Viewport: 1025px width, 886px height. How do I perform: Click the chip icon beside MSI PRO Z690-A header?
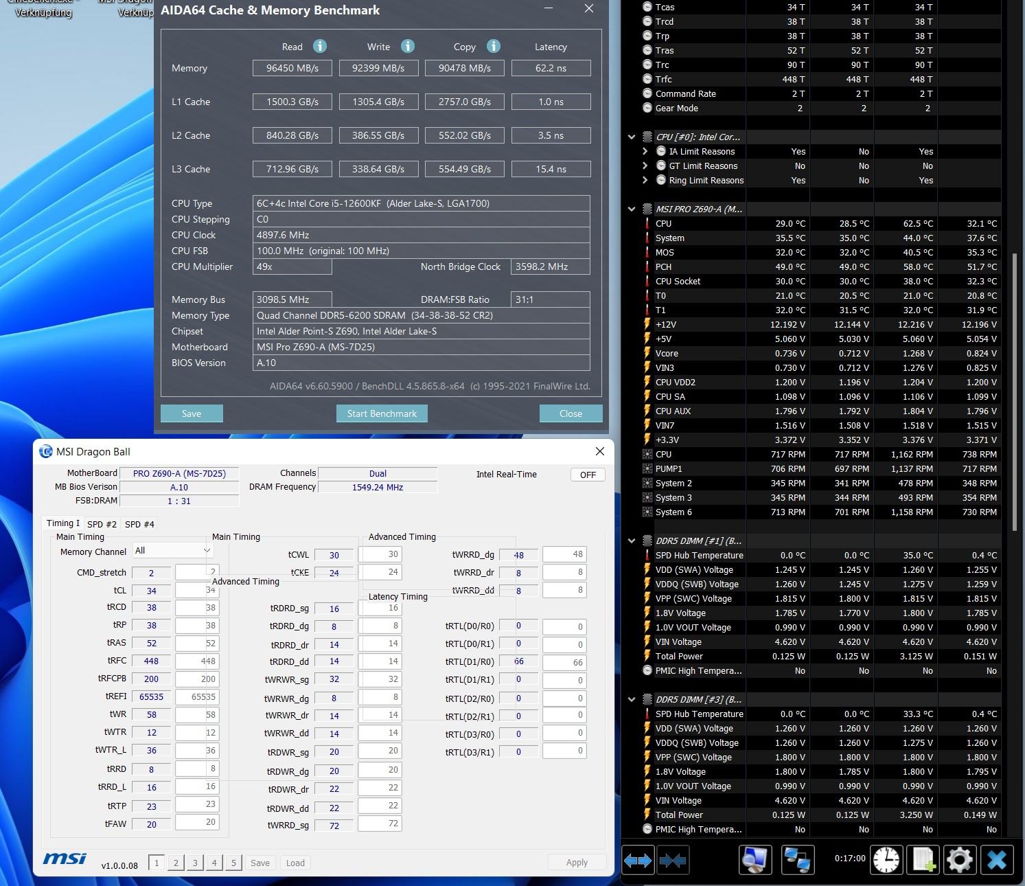(x=647, y=209)
